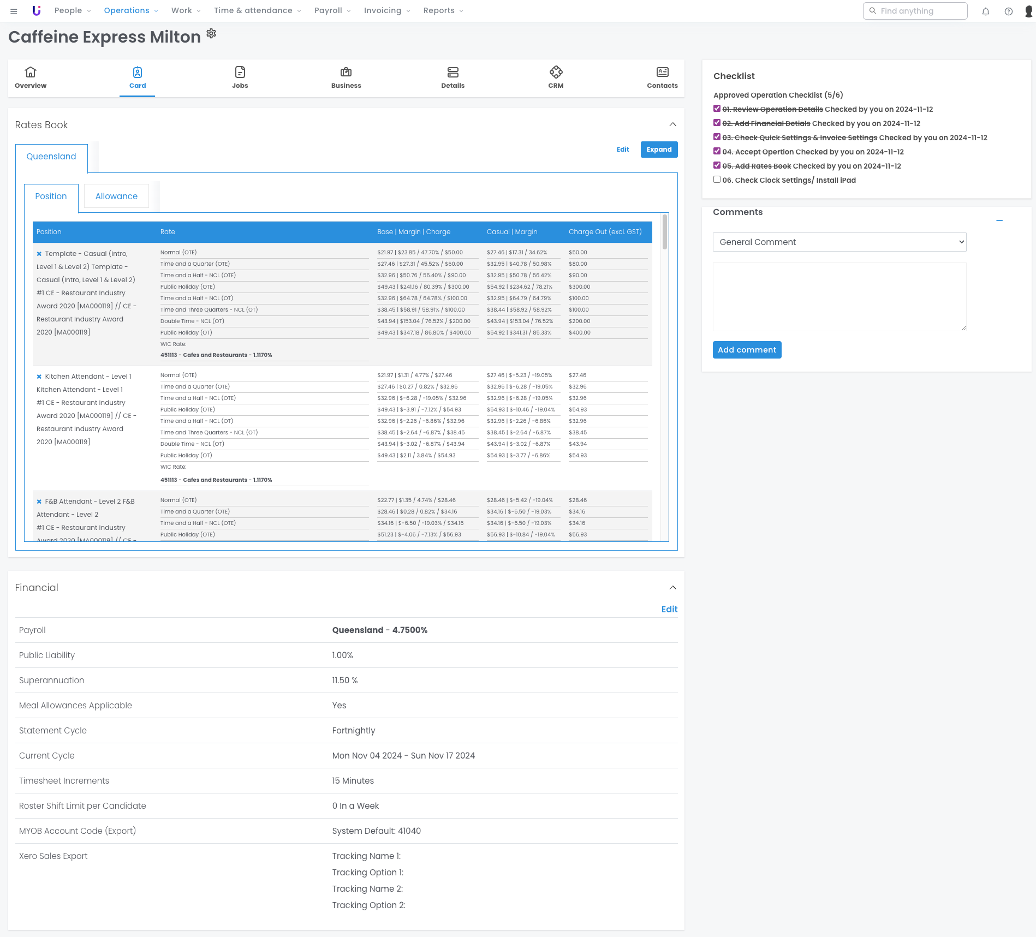Open the CRM section icon

(556, 73)
